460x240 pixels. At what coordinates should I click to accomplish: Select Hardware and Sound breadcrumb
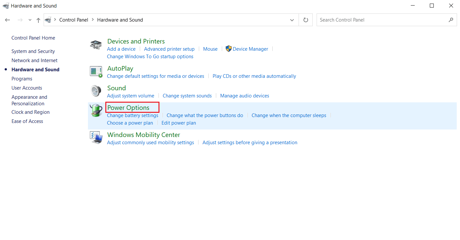120,20
